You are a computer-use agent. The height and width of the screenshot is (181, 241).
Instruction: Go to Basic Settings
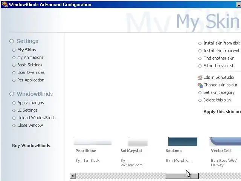click(30, 65)
